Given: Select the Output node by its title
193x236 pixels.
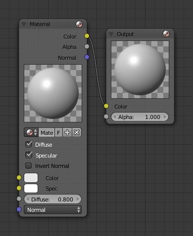Looking at the screenshot, I should click(125, 34).
